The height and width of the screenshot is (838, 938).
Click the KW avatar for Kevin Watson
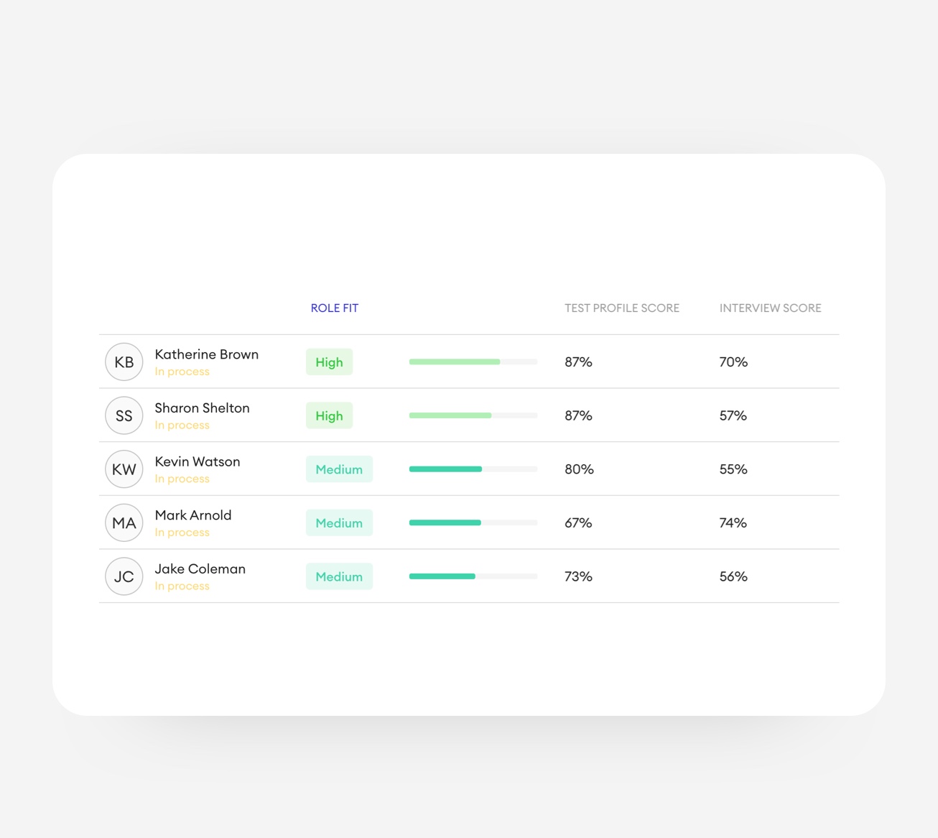[124, 469]
